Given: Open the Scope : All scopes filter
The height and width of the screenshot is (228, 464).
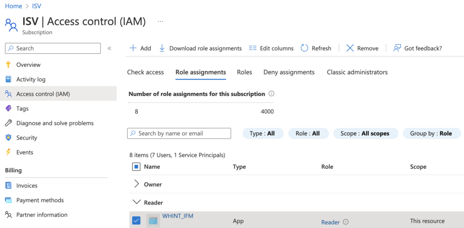Looking at the screenshot, I should [x=366, y=134].
